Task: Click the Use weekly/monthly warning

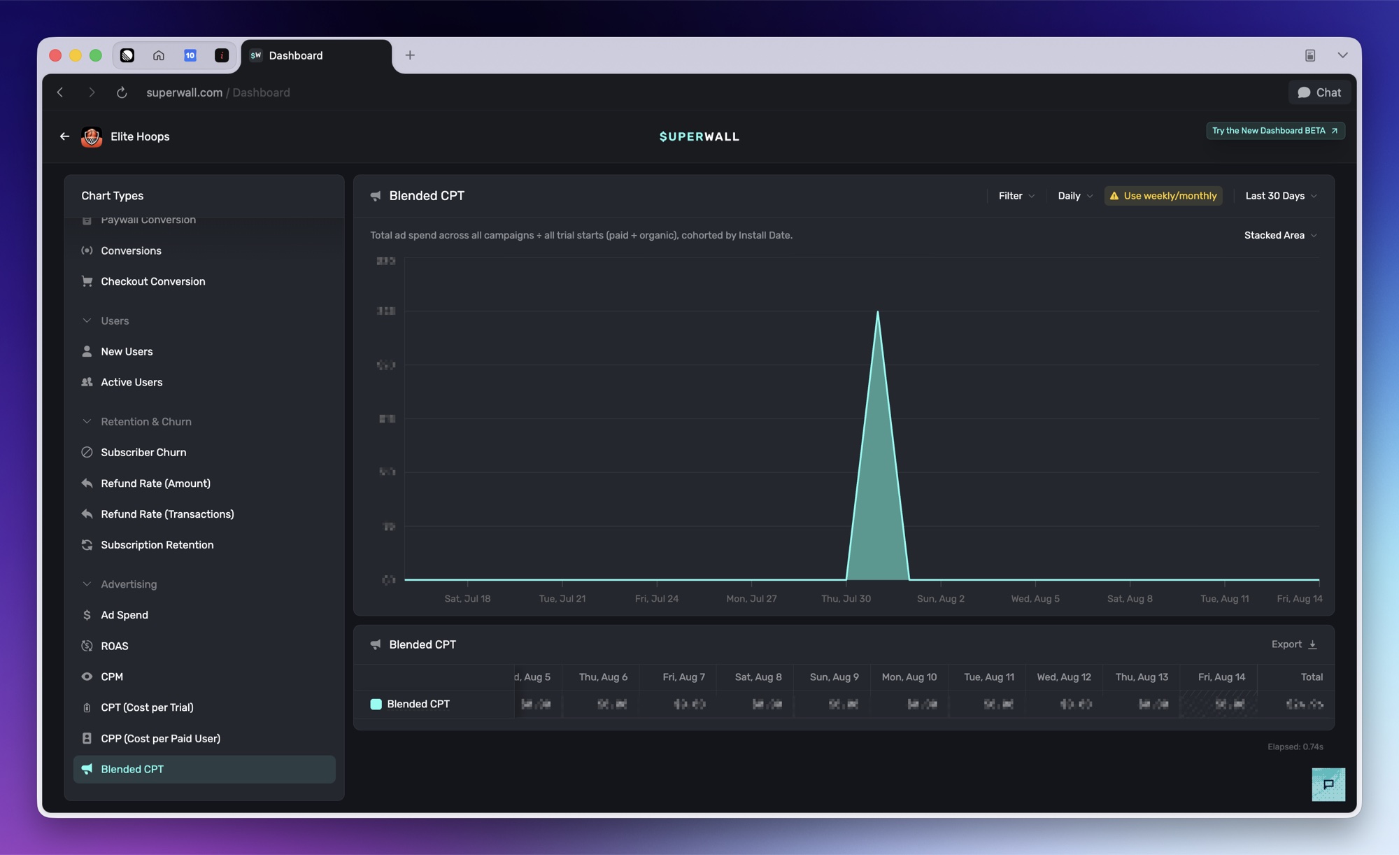Action: pyautogui.click(x=1163, y=196)
